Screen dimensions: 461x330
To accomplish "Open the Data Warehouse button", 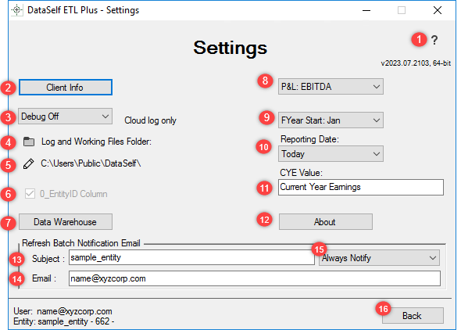I will 66,222.
